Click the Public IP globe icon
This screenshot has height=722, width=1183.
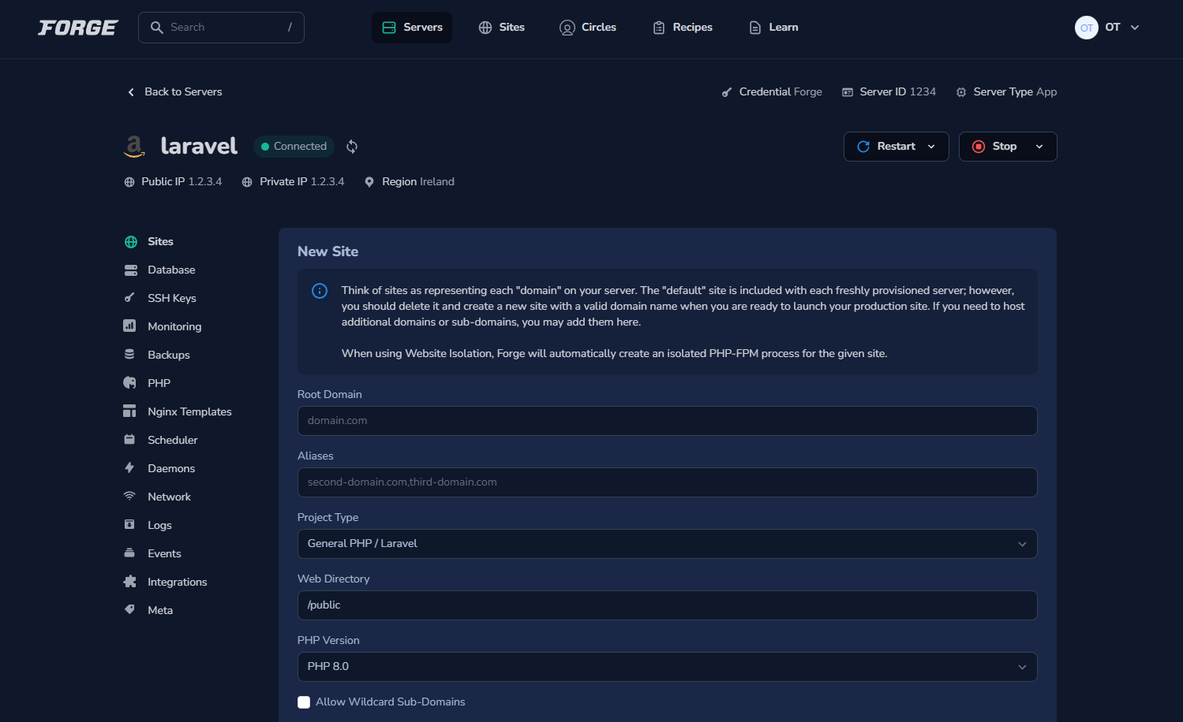[x=129, y=182]
